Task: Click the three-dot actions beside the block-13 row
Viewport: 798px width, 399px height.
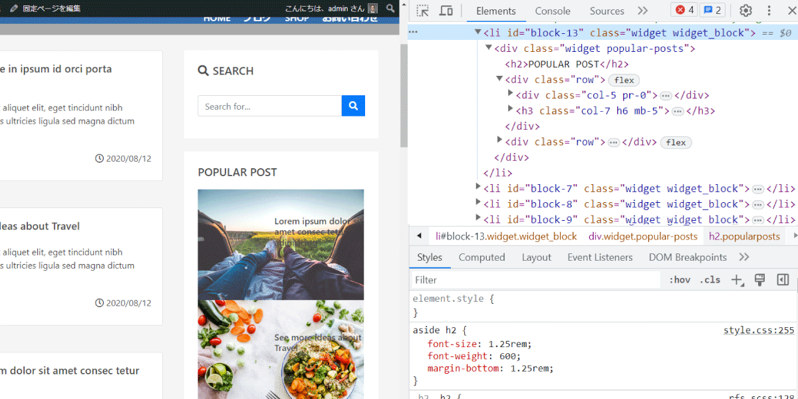Action: point(413,33)
